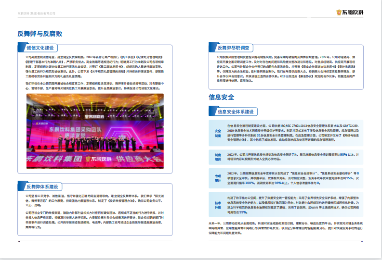Click the 东鹏饮料(集团)股份有限公司 header text
This screenshot has width=382, height=260.
tap(36, 13)
